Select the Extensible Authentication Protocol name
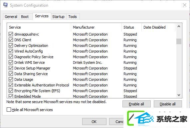This screenshot has height=128, width=190. click(x=42, y=85)
